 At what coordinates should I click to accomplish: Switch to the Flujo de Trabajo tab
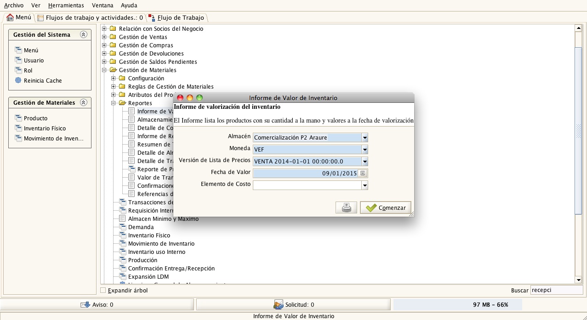coord(177,17)
